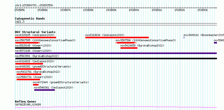Screen dimensions: 224x110
Task: Click the 153892k ruler tick label
Action: [180, 10]
